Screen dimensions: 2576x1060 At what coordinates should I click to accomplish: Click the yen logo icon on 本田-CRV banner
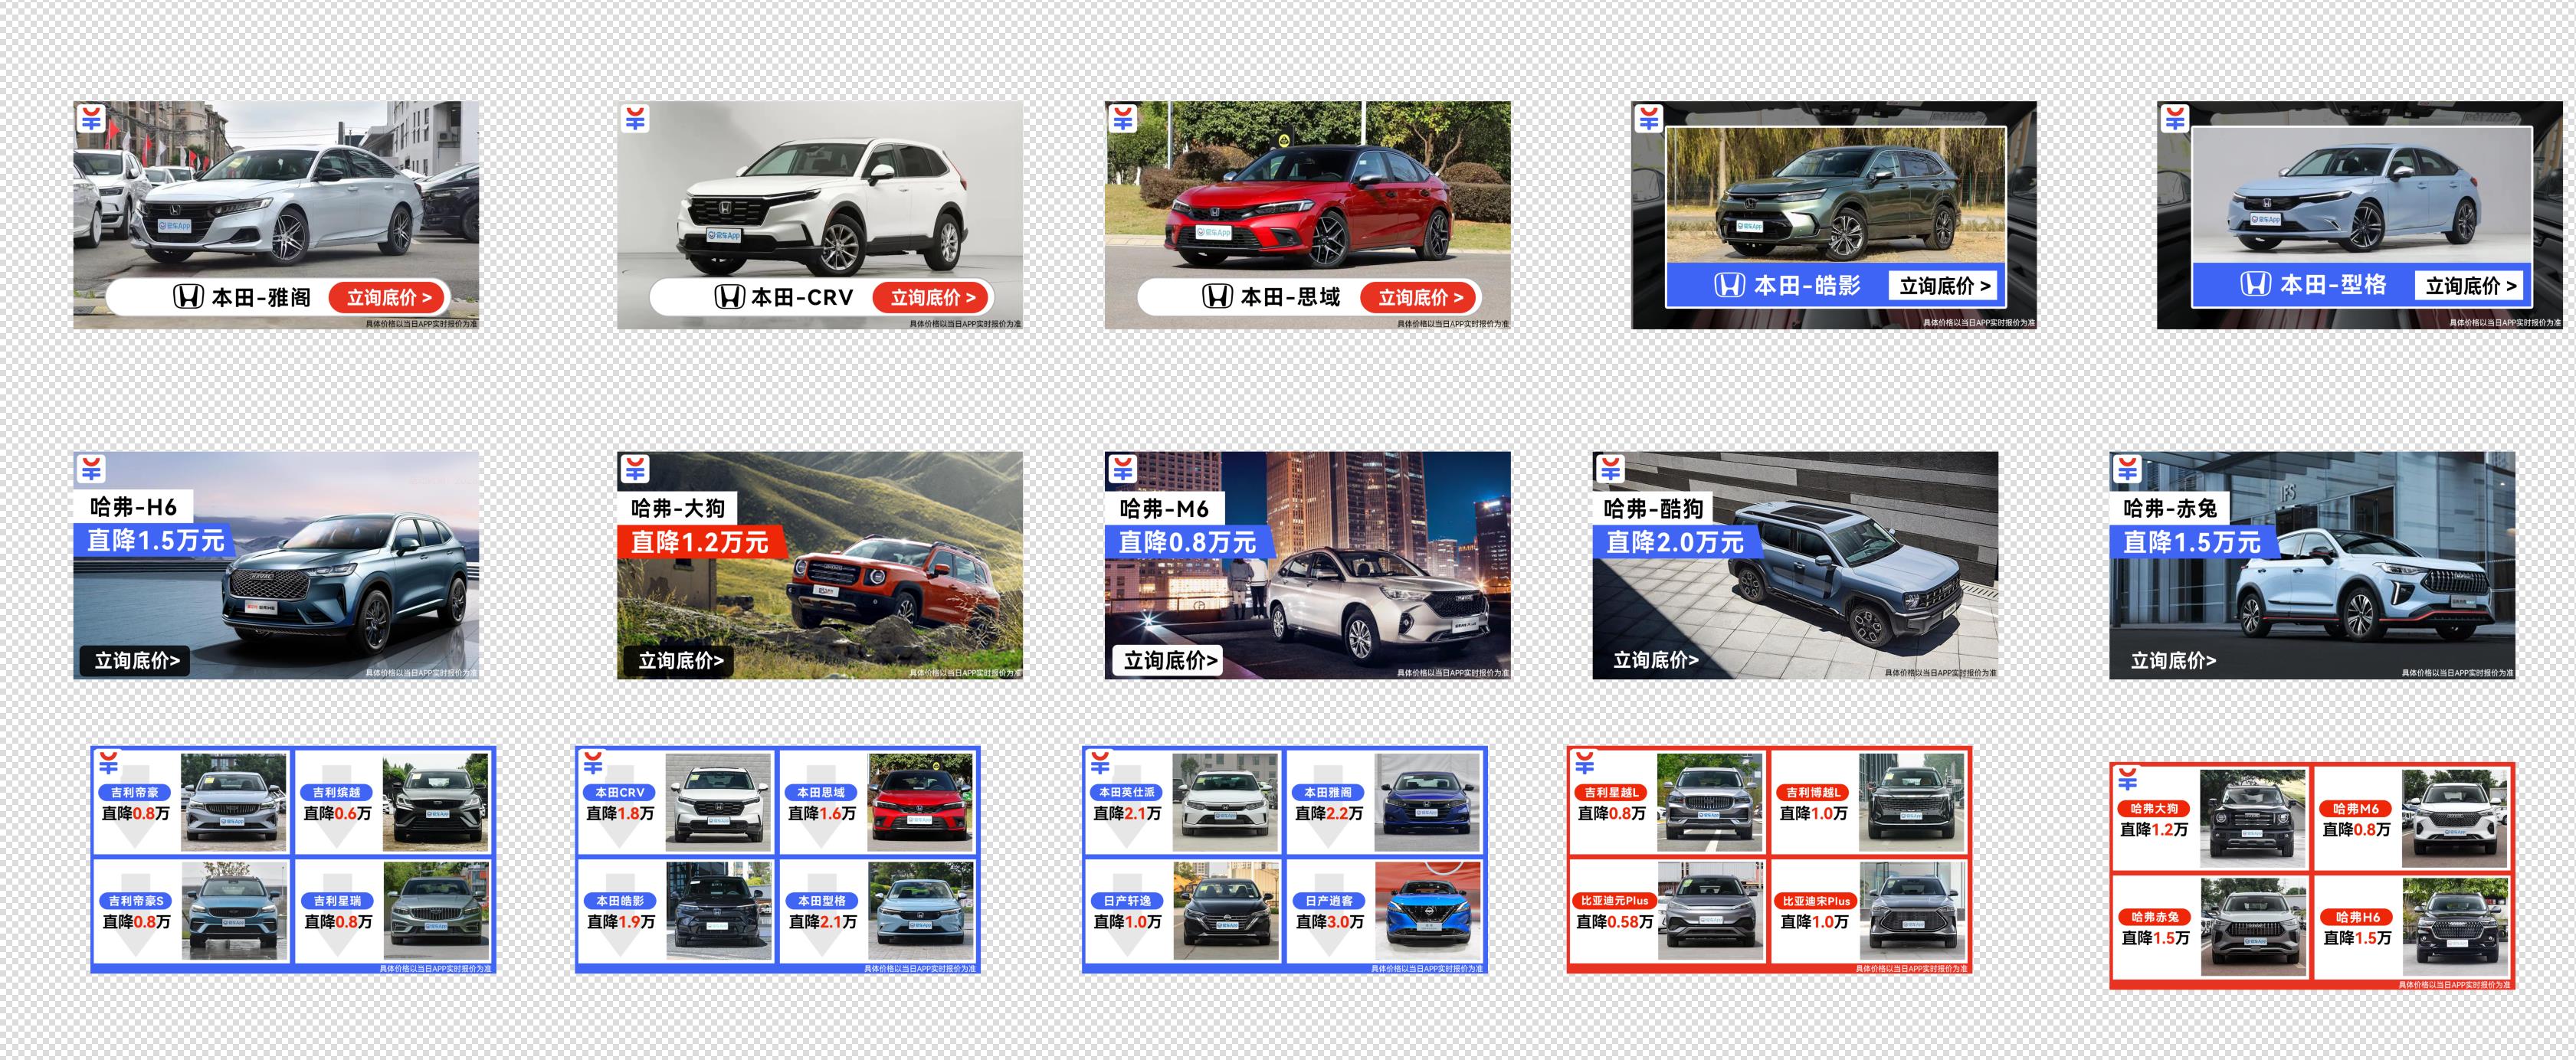tap(636, 119)
